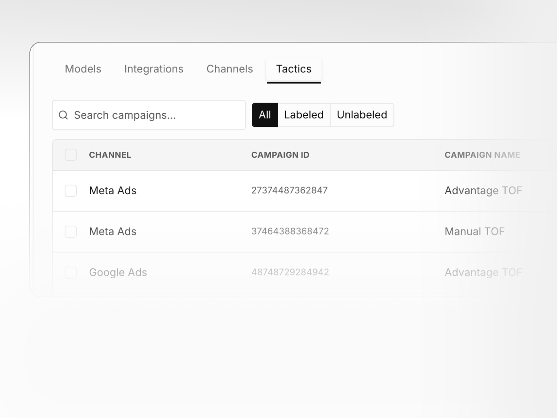Click the CHANNEL column header
This screenshot has width=557, height=418.
click(x=110, y=155)
